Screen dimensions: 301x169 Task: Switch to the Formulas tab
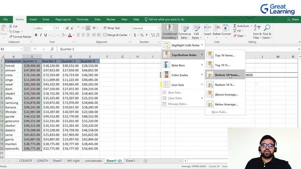tap(83, 19)
